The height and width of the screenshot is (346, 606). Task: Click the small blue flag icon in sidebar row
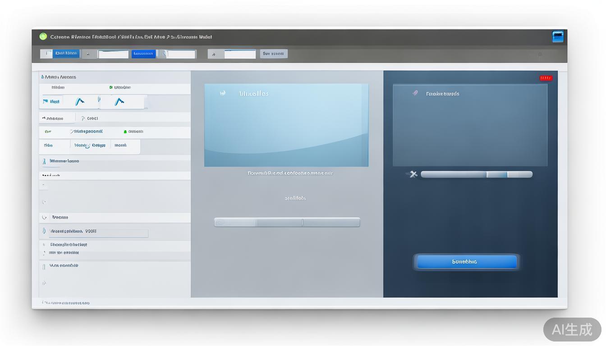(45, 102)
